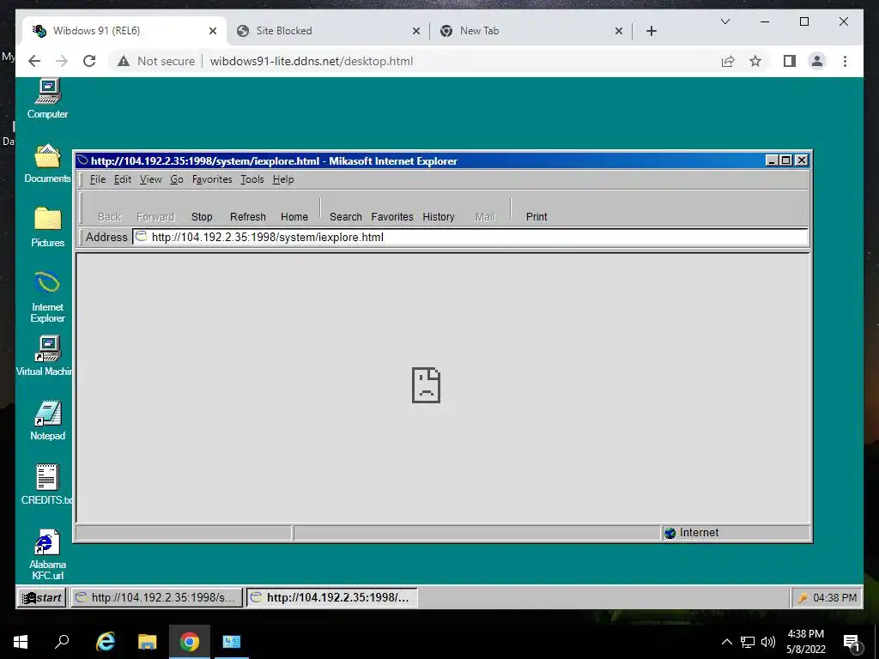Open the Pictures folder icon
Viewport: 879px width, 659px height.
click(x=48, y=219)
